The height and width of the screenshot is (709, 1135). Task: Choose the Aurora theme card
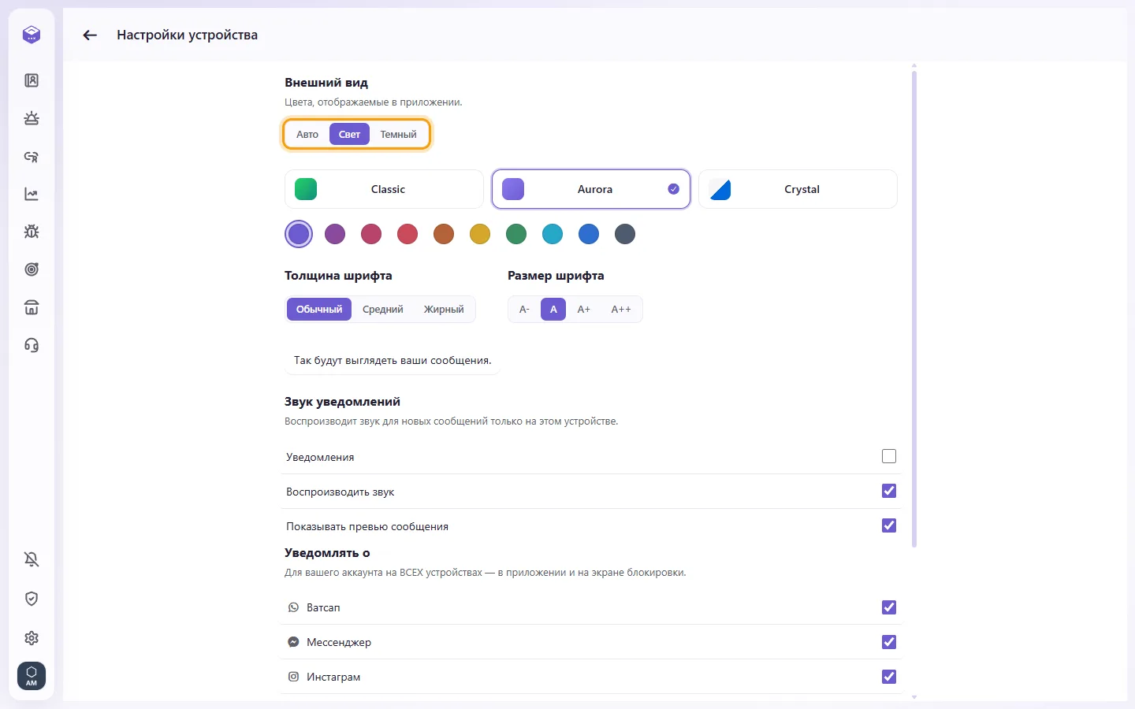click(x=591, y=189)
